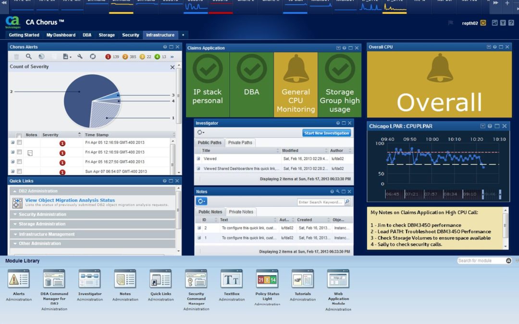
Task: Click the trash delete icon in Chorus Alerts
Action: 16,57
